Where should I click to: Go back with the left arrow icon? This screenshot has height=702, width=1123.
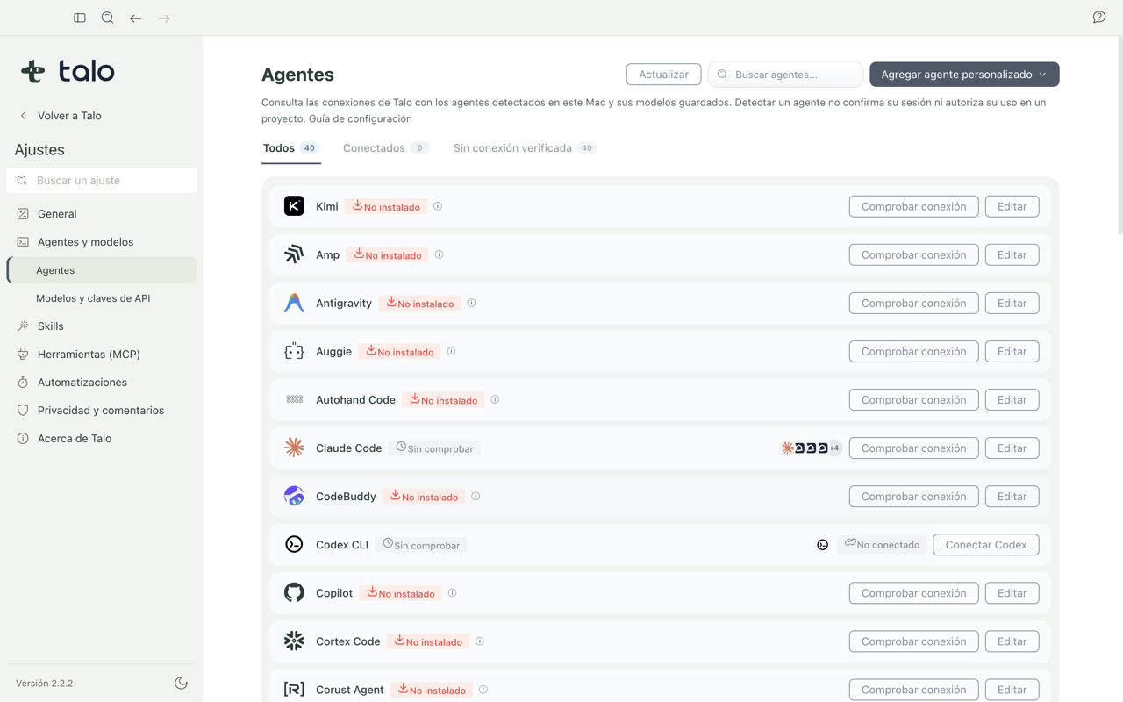tap(136, 18)
